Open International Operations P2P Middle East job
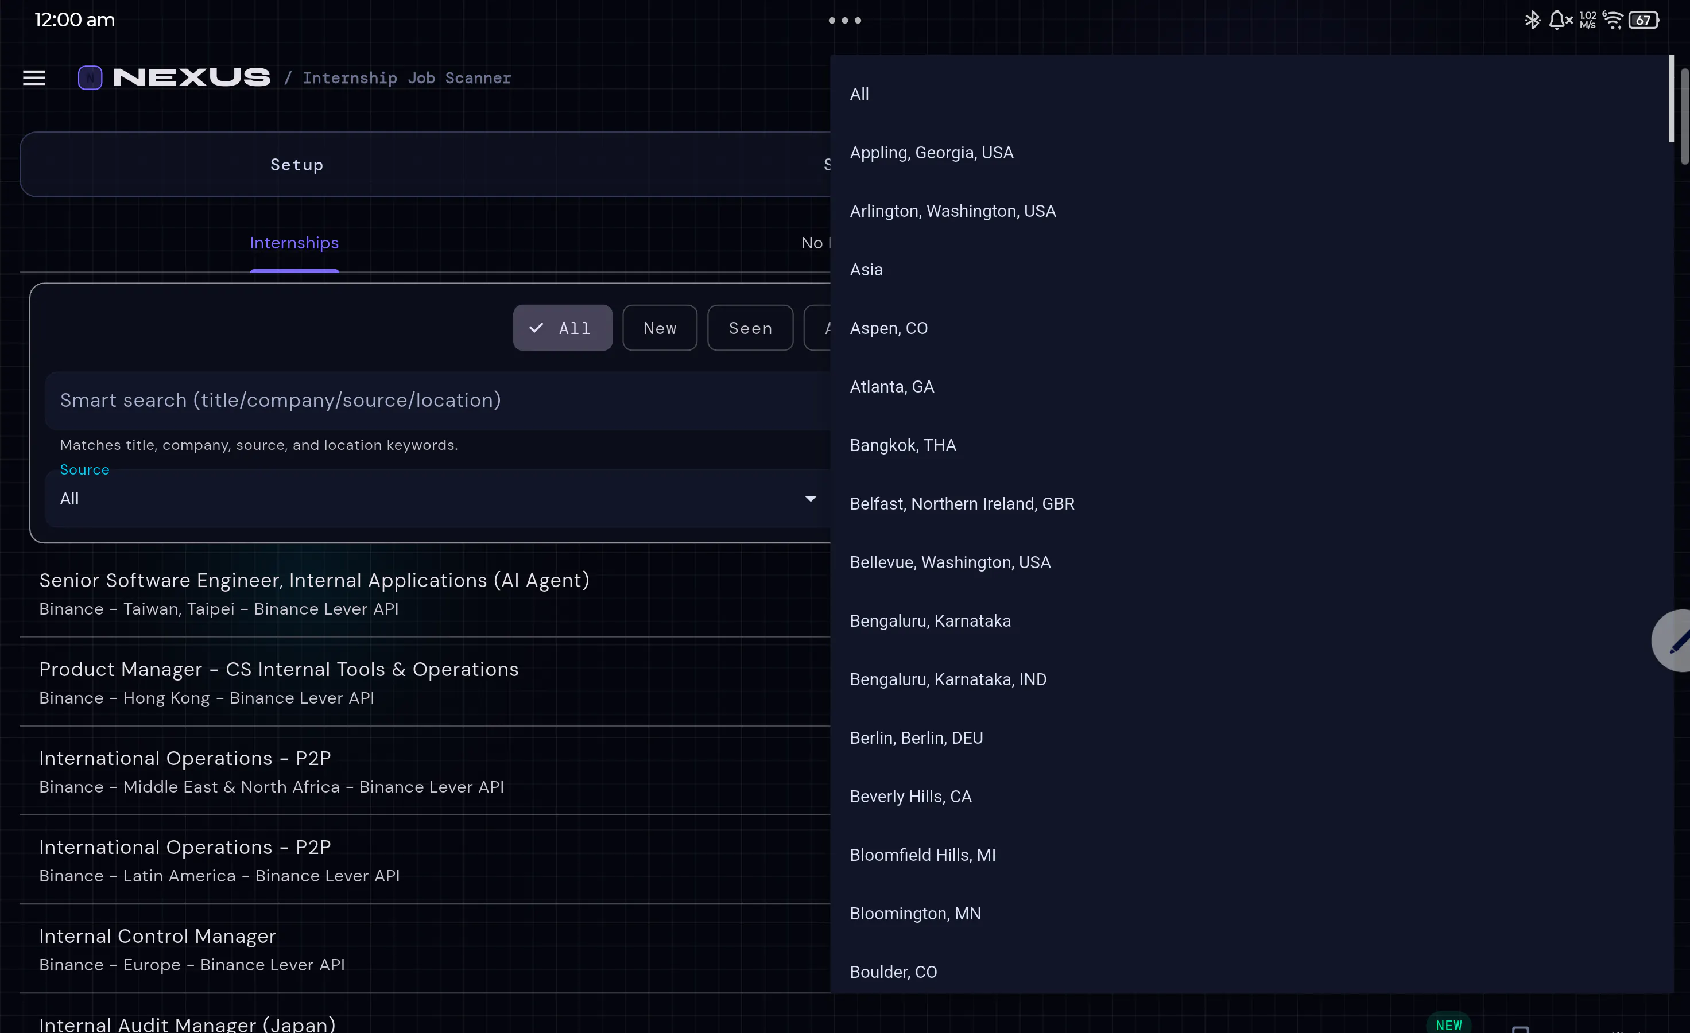Viewport: 1690px width, 1033px height. point(425,771)
